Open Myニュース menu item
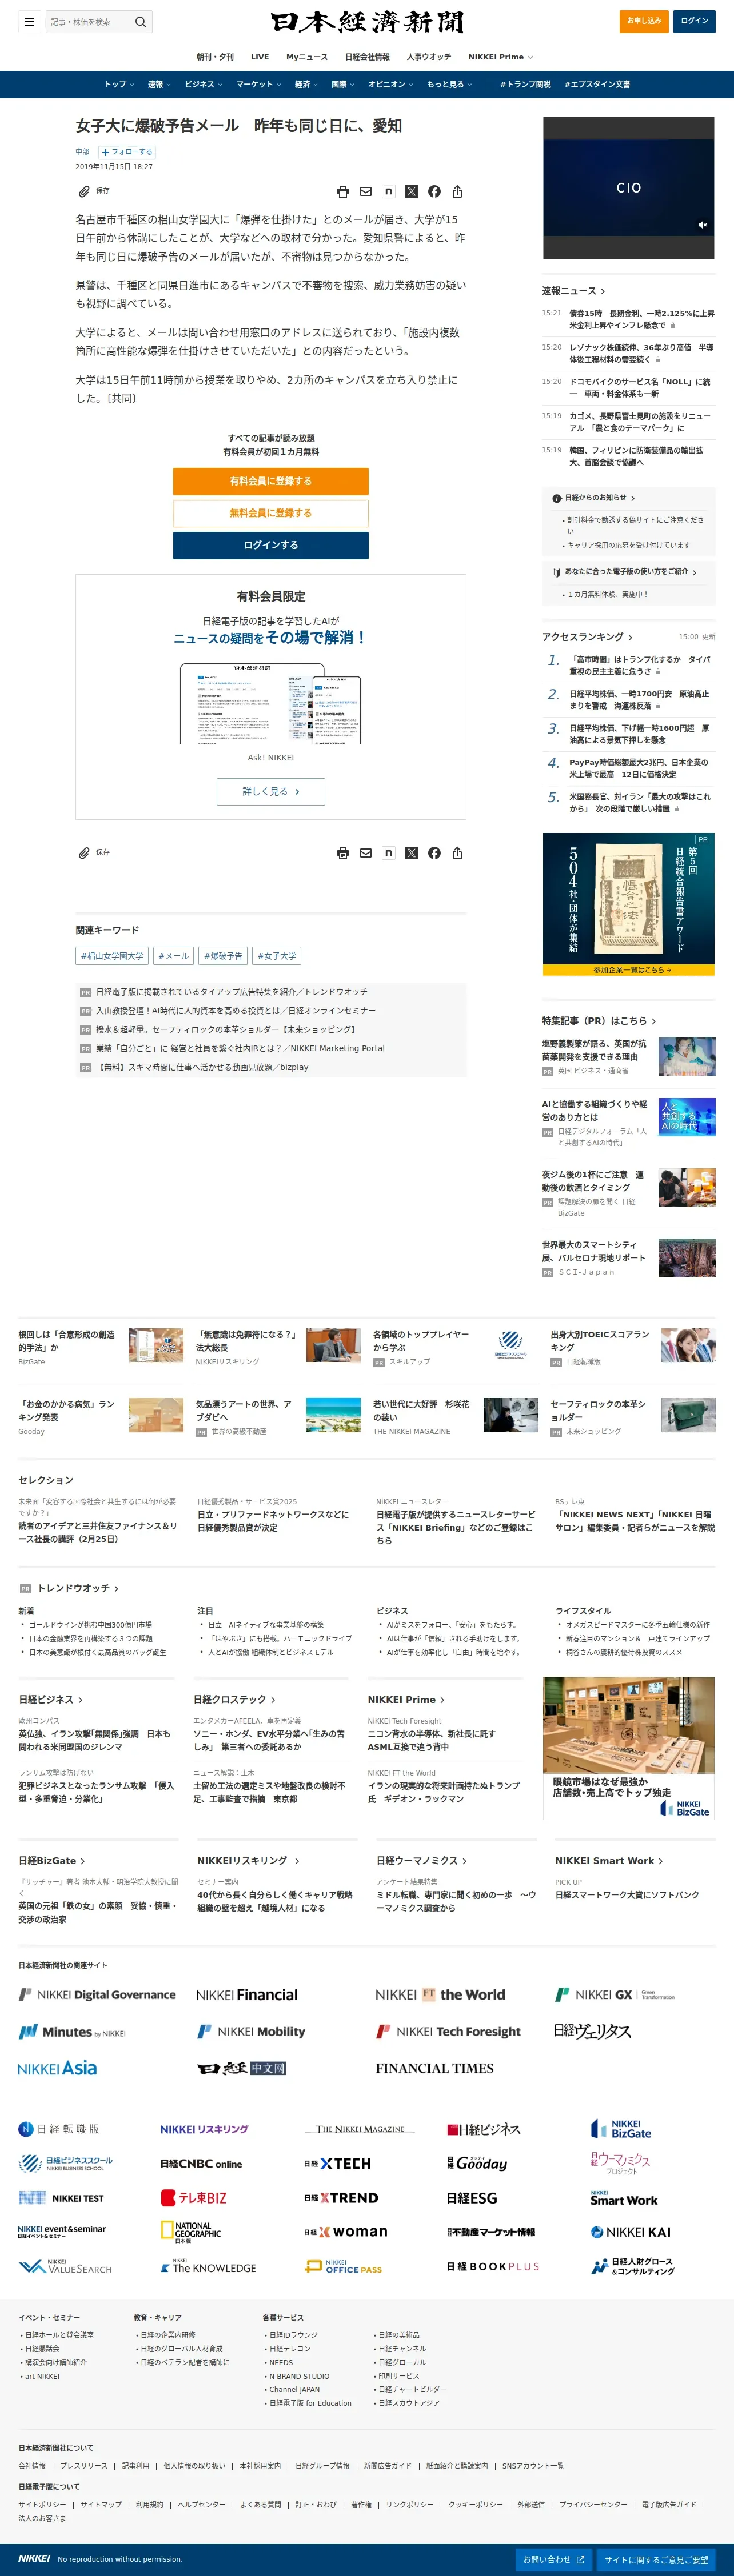Image resolution: width=734 pixels, height=2576 pixels. [307, 57]
